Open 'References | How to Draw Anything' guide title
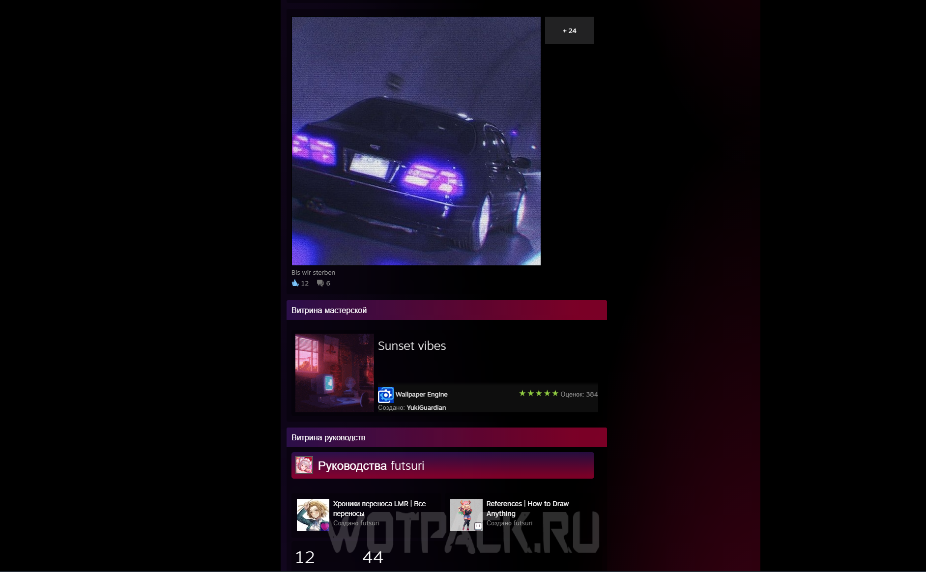 pyautogui.click(x=527, y=508)
